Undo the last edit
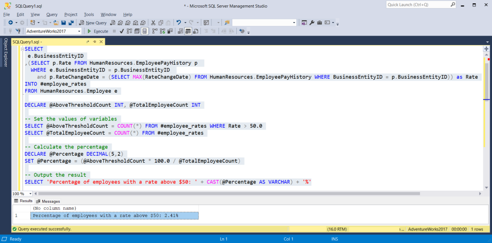 [179, 23]
